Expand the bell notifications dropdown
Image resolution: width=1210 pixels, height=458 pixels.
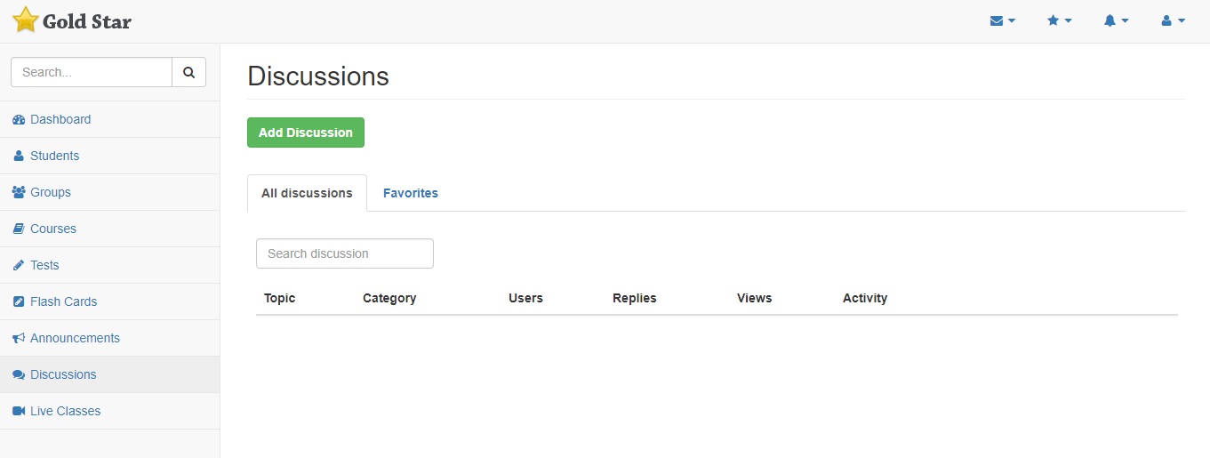click(x=1116, y=20)
